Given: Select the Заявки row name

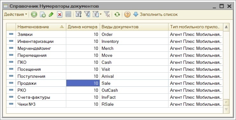Looking at the screenshot, I should tap(25, 34).
